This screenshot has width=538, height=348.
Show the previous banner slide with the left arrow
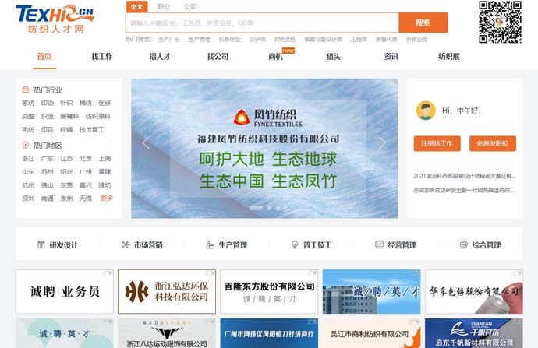(146, 142)
